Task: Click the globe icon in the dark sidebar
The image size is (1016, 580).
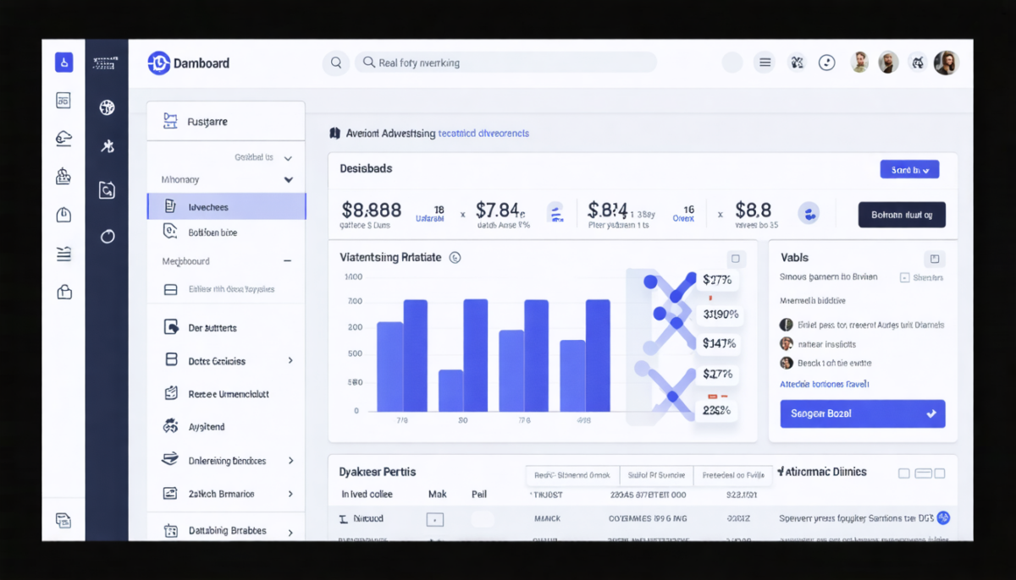Action: coord(107,107)
